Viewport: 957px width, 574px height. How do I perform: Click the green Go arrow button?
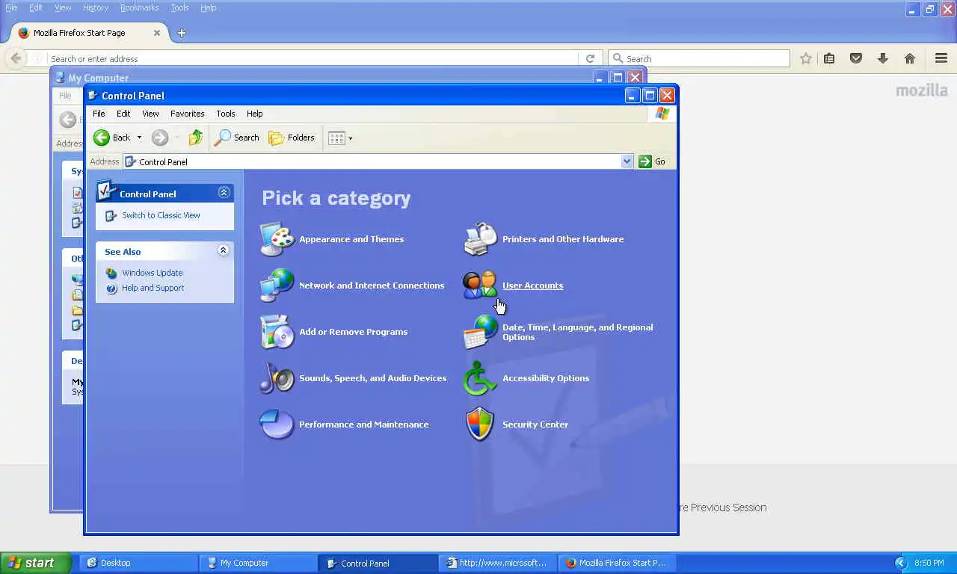(645, 161)
